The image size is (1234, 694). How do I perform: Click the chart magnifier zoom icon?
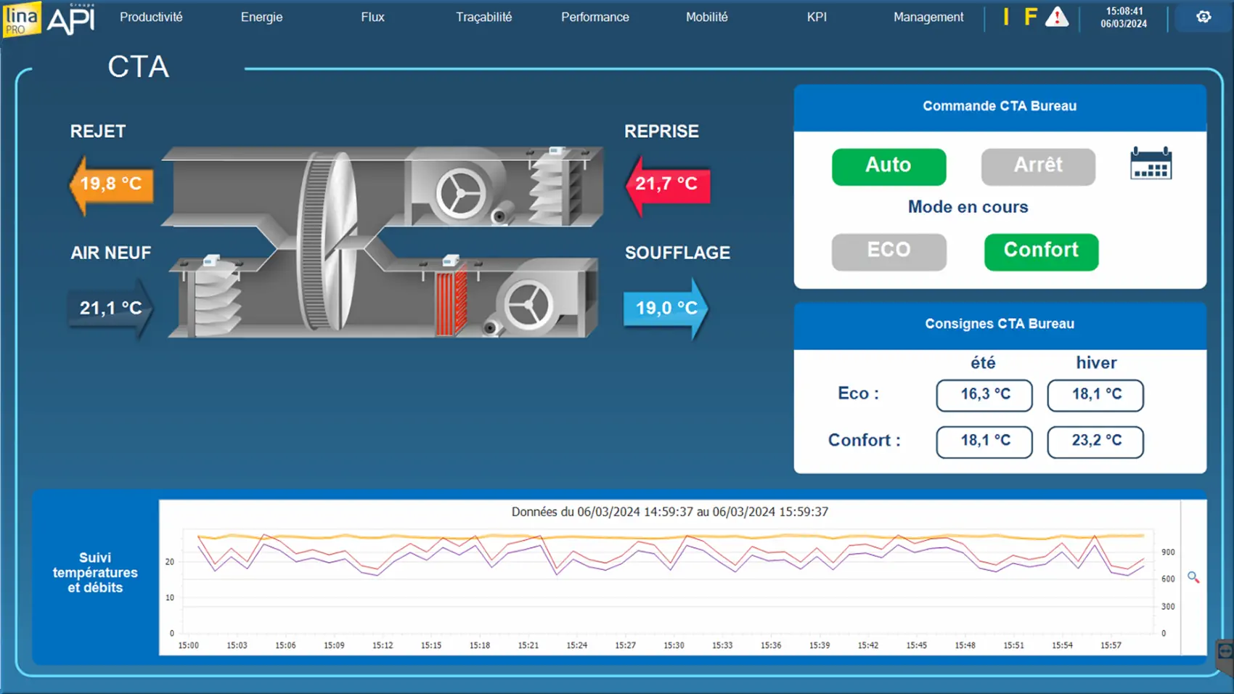[1193, 577]
